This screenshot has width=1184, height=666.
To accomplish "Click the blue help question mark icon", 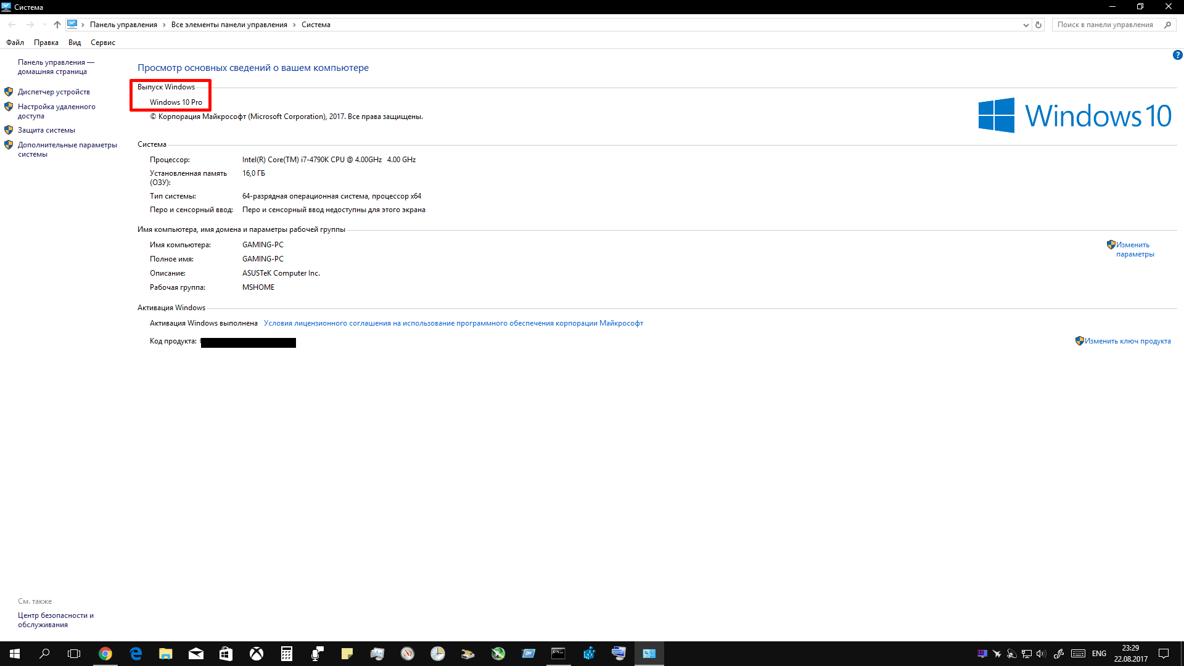I will coord(1177,55).
